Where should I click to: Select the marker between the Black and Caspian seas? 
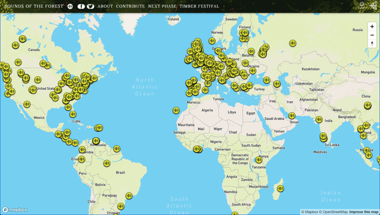point(277,84)
